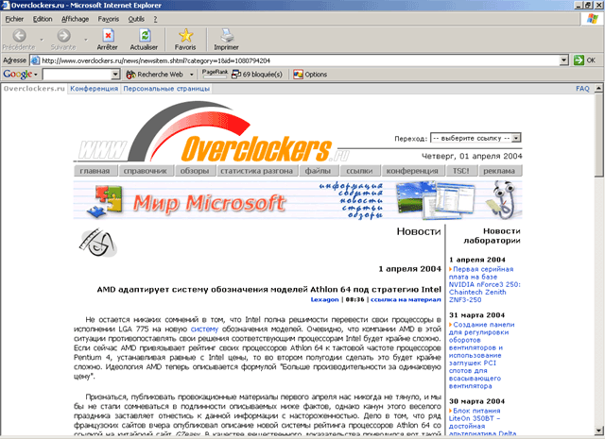Viewport: 605px width, 439px height.
Task: Open the Chaintech Zenith ZNF3-250 news link
Action: pos(485,284)
